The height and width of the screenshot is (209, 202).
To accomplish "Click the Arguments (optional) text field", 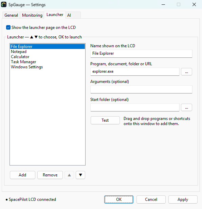I will tap(141, 89).
